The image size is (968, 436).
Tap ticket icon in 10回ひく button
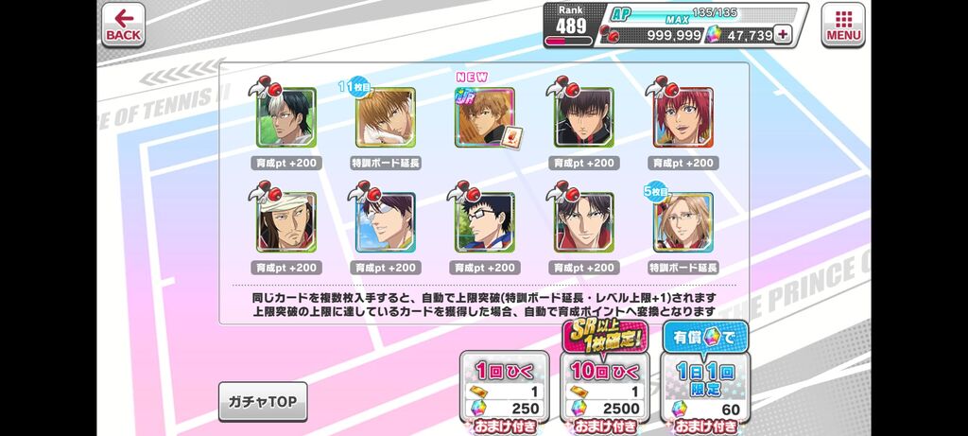pos(580,392)
